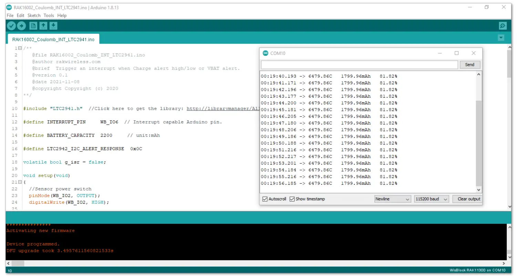The width and height of the screenshot is (517, 279).
Task: Click the editor scrollbar down arrow
Action: [x=509, y=207]
